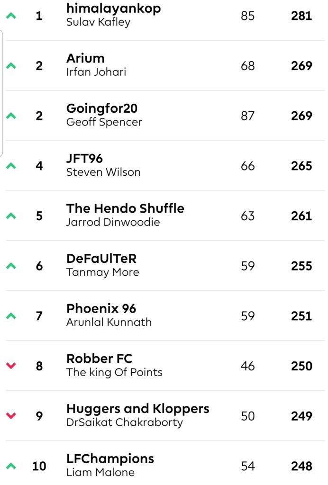Click the green up arrow beside JFT96
This screenshot has height=485, width=328.
coord(11,166)
